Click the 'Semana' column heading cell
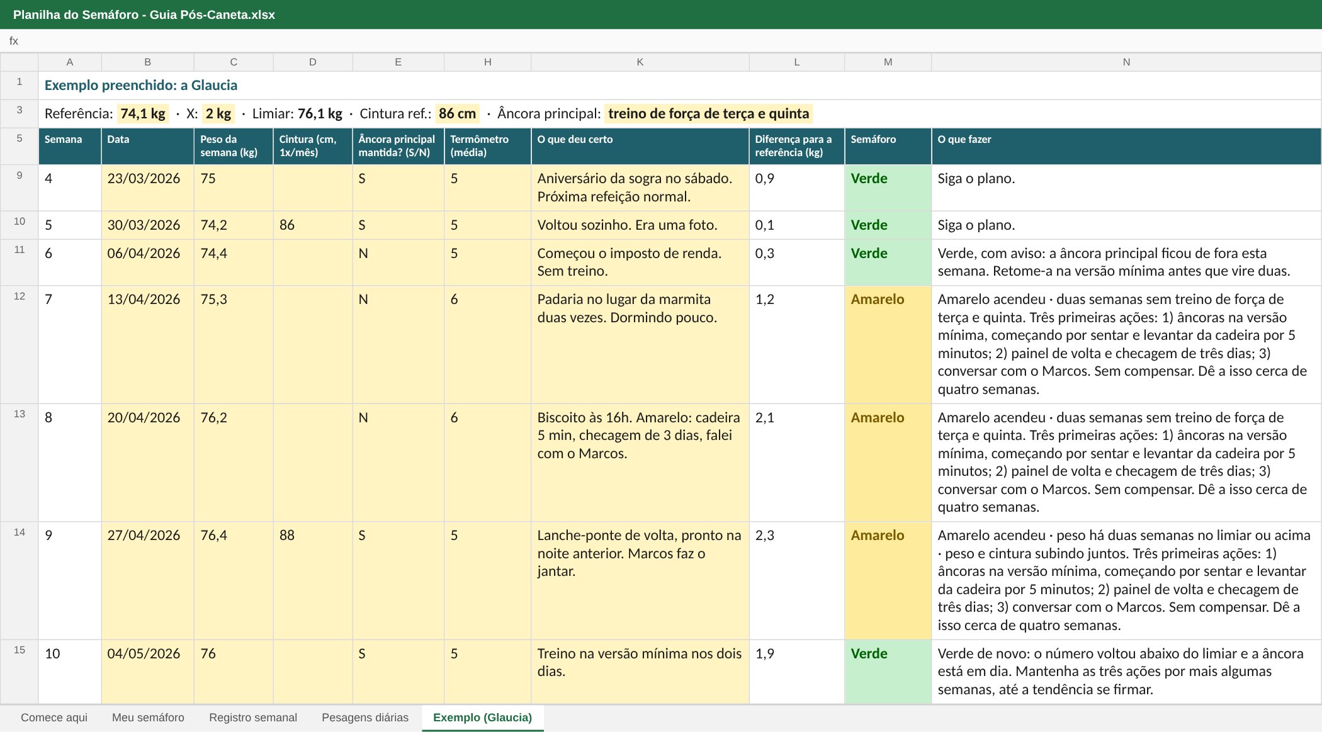The image size is (1322, 732). pyautogui.click(x=70, y=147)
